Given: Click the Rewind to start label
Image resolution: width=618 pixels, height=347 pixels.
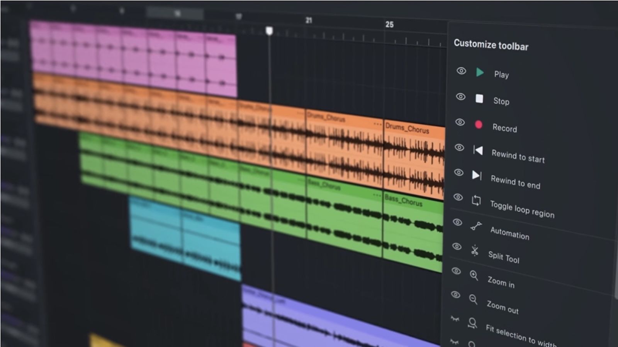Looking at the screenshot, I should (518, 156).
